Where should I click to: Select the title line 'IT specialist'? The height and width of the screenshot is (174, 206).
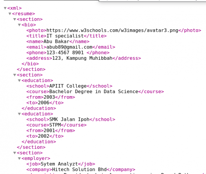(x=66, y=36)
